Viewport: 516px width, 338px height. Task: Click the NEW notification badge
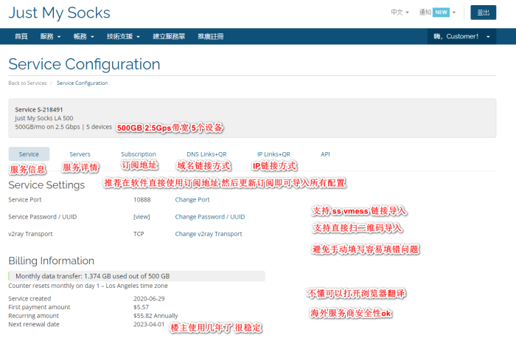click(x=441, y=13)
